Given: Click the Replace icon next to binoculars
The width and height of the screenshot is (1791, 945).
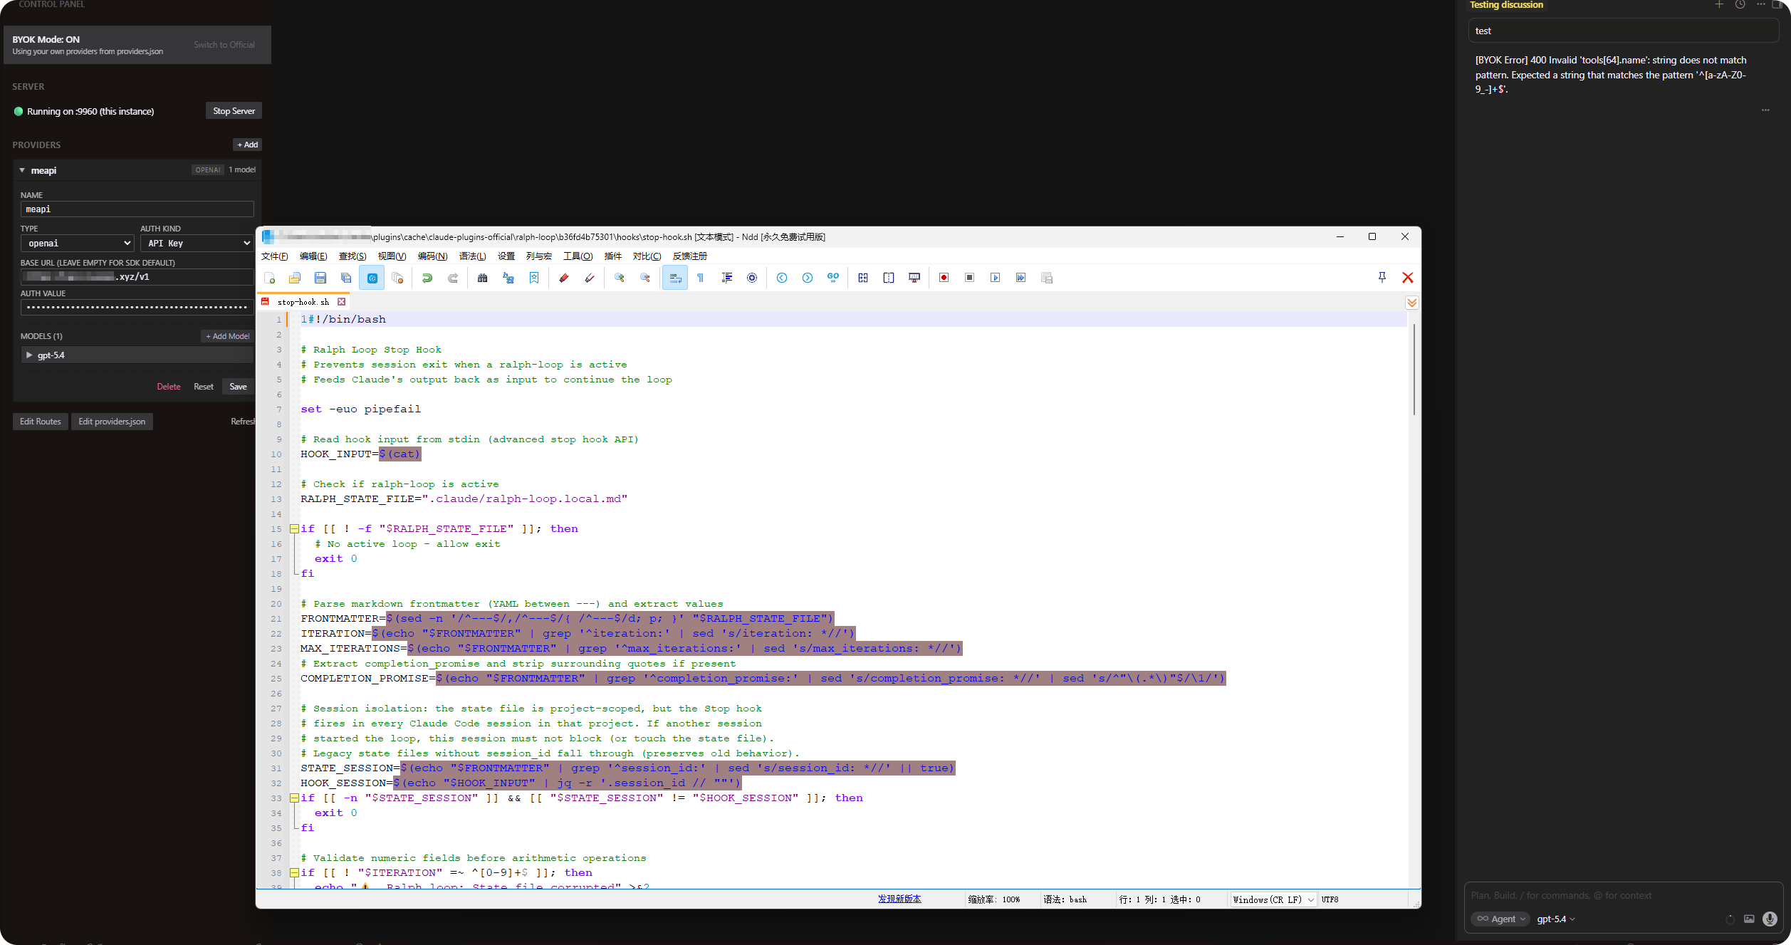Looking at the screenshot, I should coord(508,278).
